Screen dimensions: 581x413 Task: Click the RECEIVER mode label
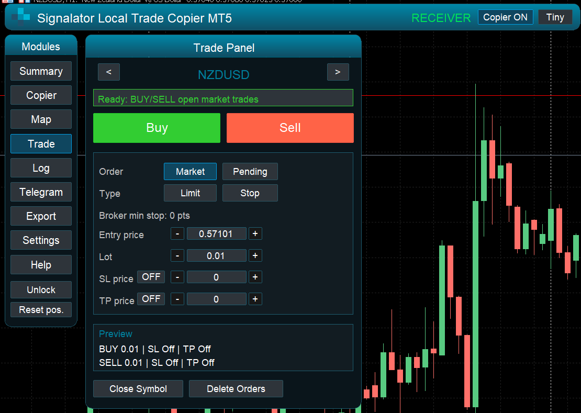pyautogui.click(x=441, y=18)
